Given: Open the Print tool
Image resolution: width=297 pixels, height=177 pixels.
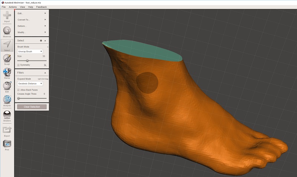Looking at the screenshot, I should [7, 144].
